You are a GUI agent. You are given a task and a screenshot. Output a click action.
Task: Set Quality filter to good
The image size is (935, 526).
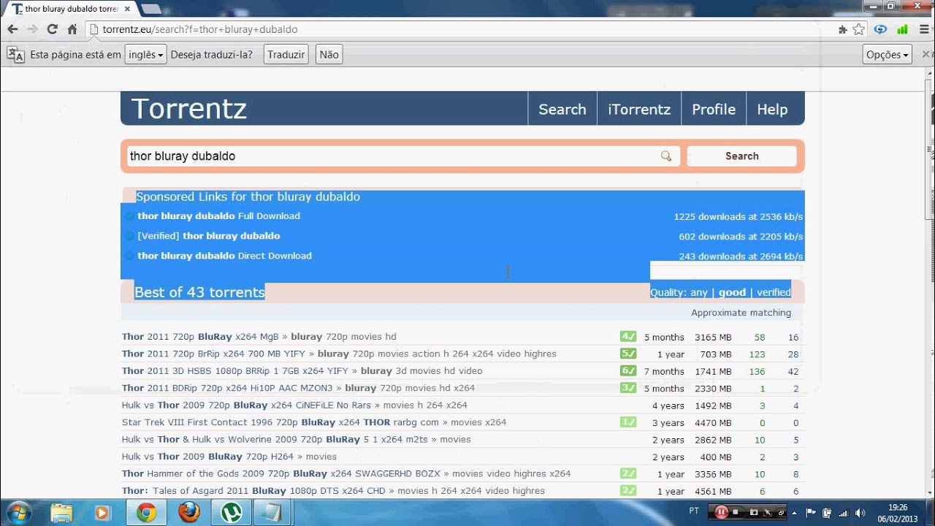point(732,292)
